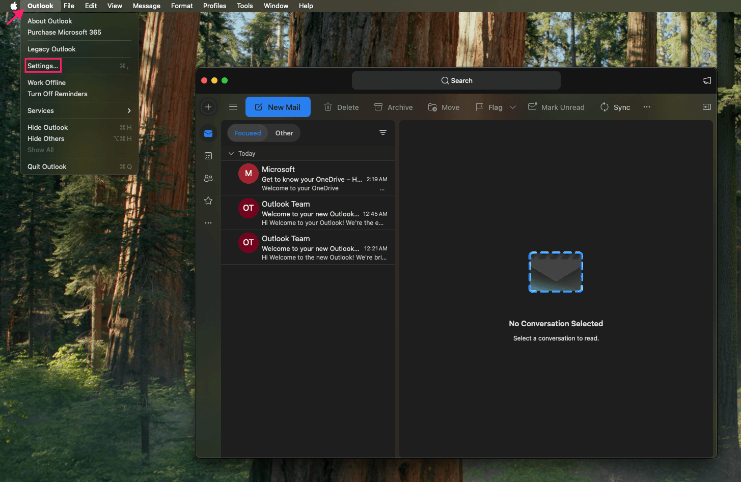Open the Outlook Team 12:45 AM email
The width and height of the screenshot is (741, 482).
[308, 213]
